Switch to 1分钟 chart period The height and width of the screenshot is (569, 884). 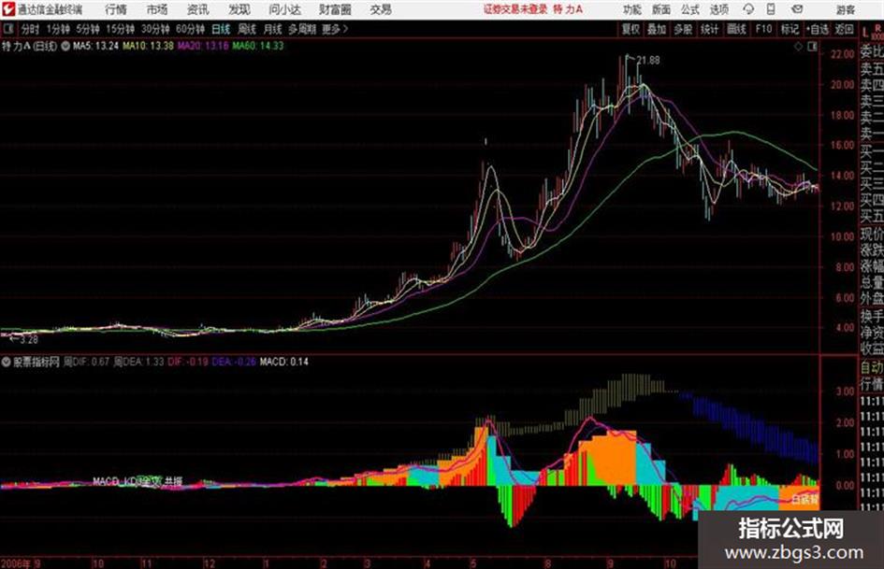point(57,29)
